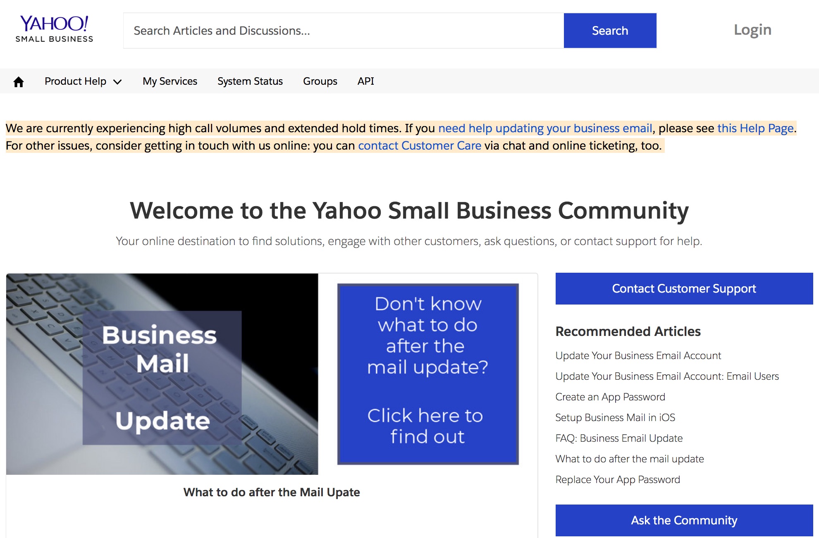
Task: Click the Yahoo Small Business logo
Action: click(55, 29)
